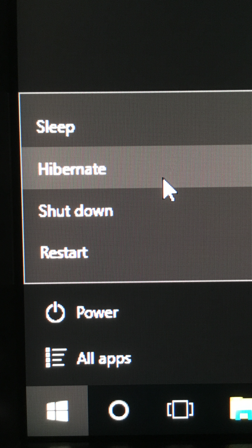This screenshot has height=448, width=252.
Task: Open the All apps text label
Action: [x=104, y=359]
